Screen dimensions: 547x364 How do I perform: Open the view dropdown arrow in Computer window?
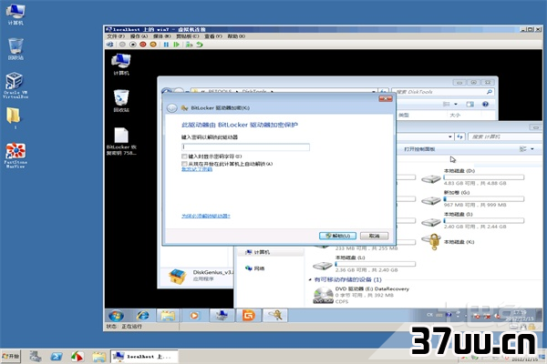tap(532, 149)
